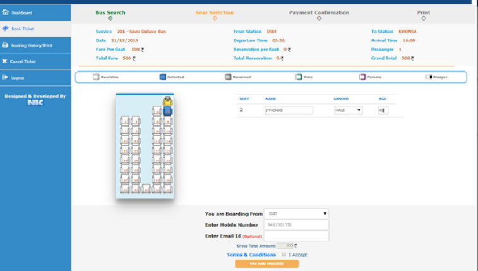Click the Book Ticket sidebar icon
The width and height of the screenshot is (478, 271).
6,29
